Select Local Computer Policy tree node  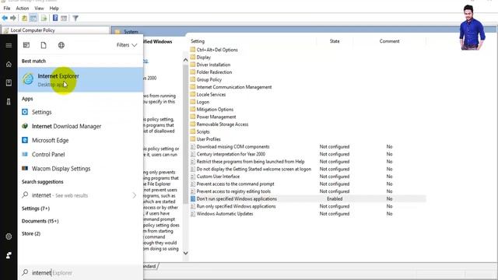(x=33, y=30)
